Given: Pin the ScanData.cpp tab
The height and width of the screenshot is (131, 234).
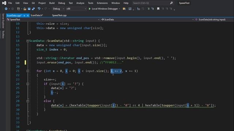Looking at the screenshot, I should [24, 15].
